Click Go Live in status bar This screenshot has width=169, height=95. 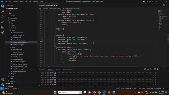tap(150, 88)
